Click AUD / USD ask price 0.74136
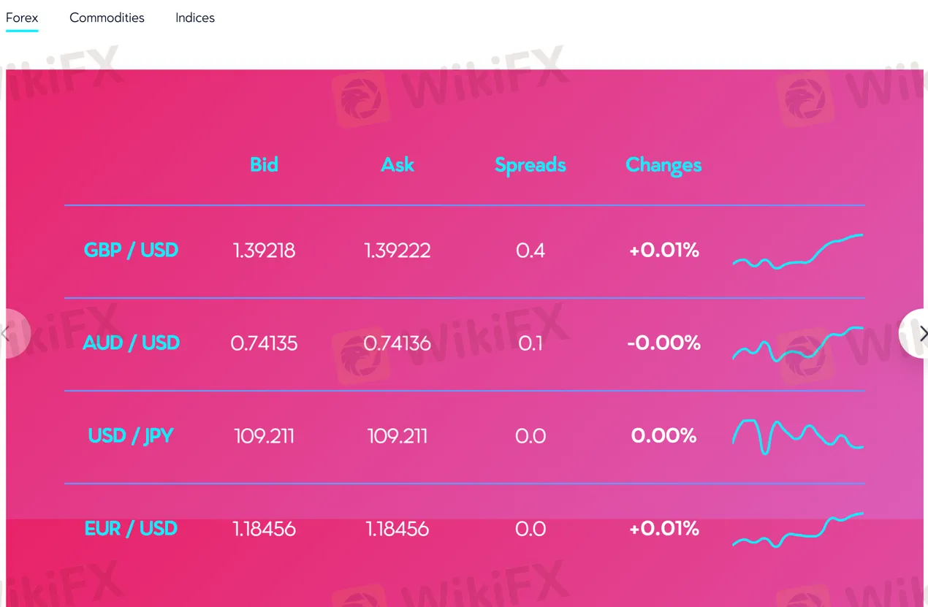The image size is (928, 607). 398,343
